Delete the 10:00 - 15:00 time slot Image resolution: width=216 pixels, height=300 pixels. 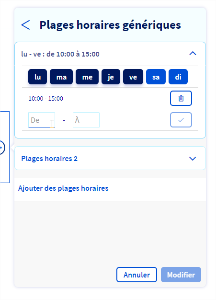181,98
